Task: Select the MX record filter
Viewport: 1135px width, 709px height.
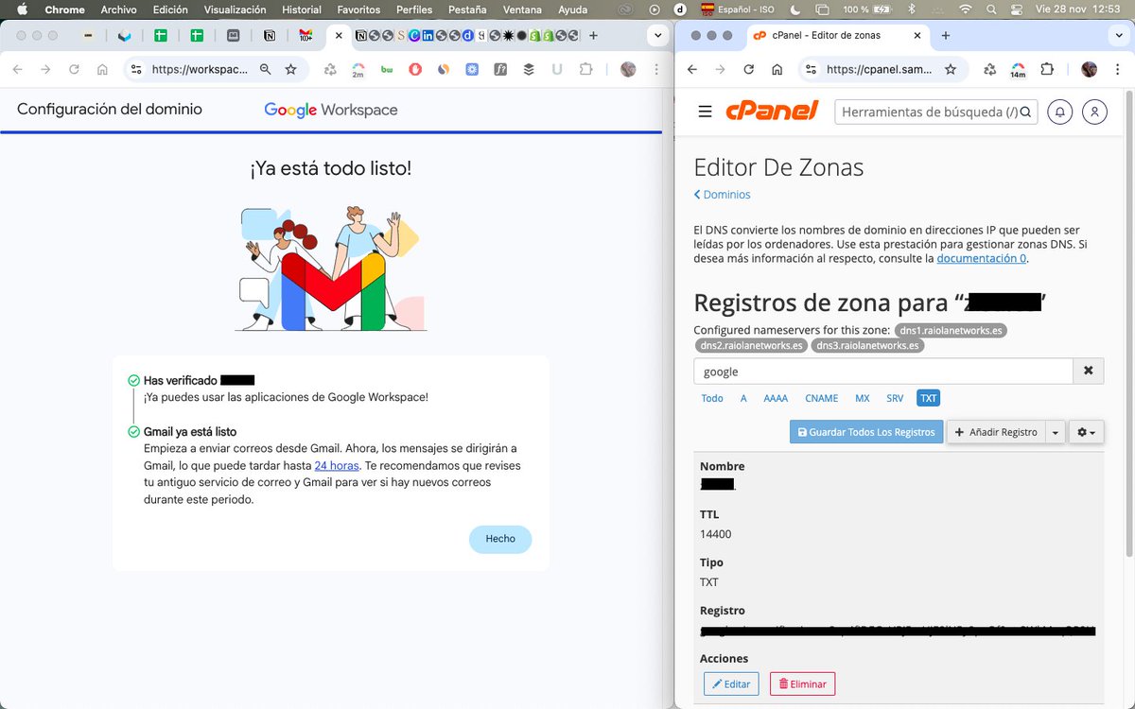Action: coord(862,398)
